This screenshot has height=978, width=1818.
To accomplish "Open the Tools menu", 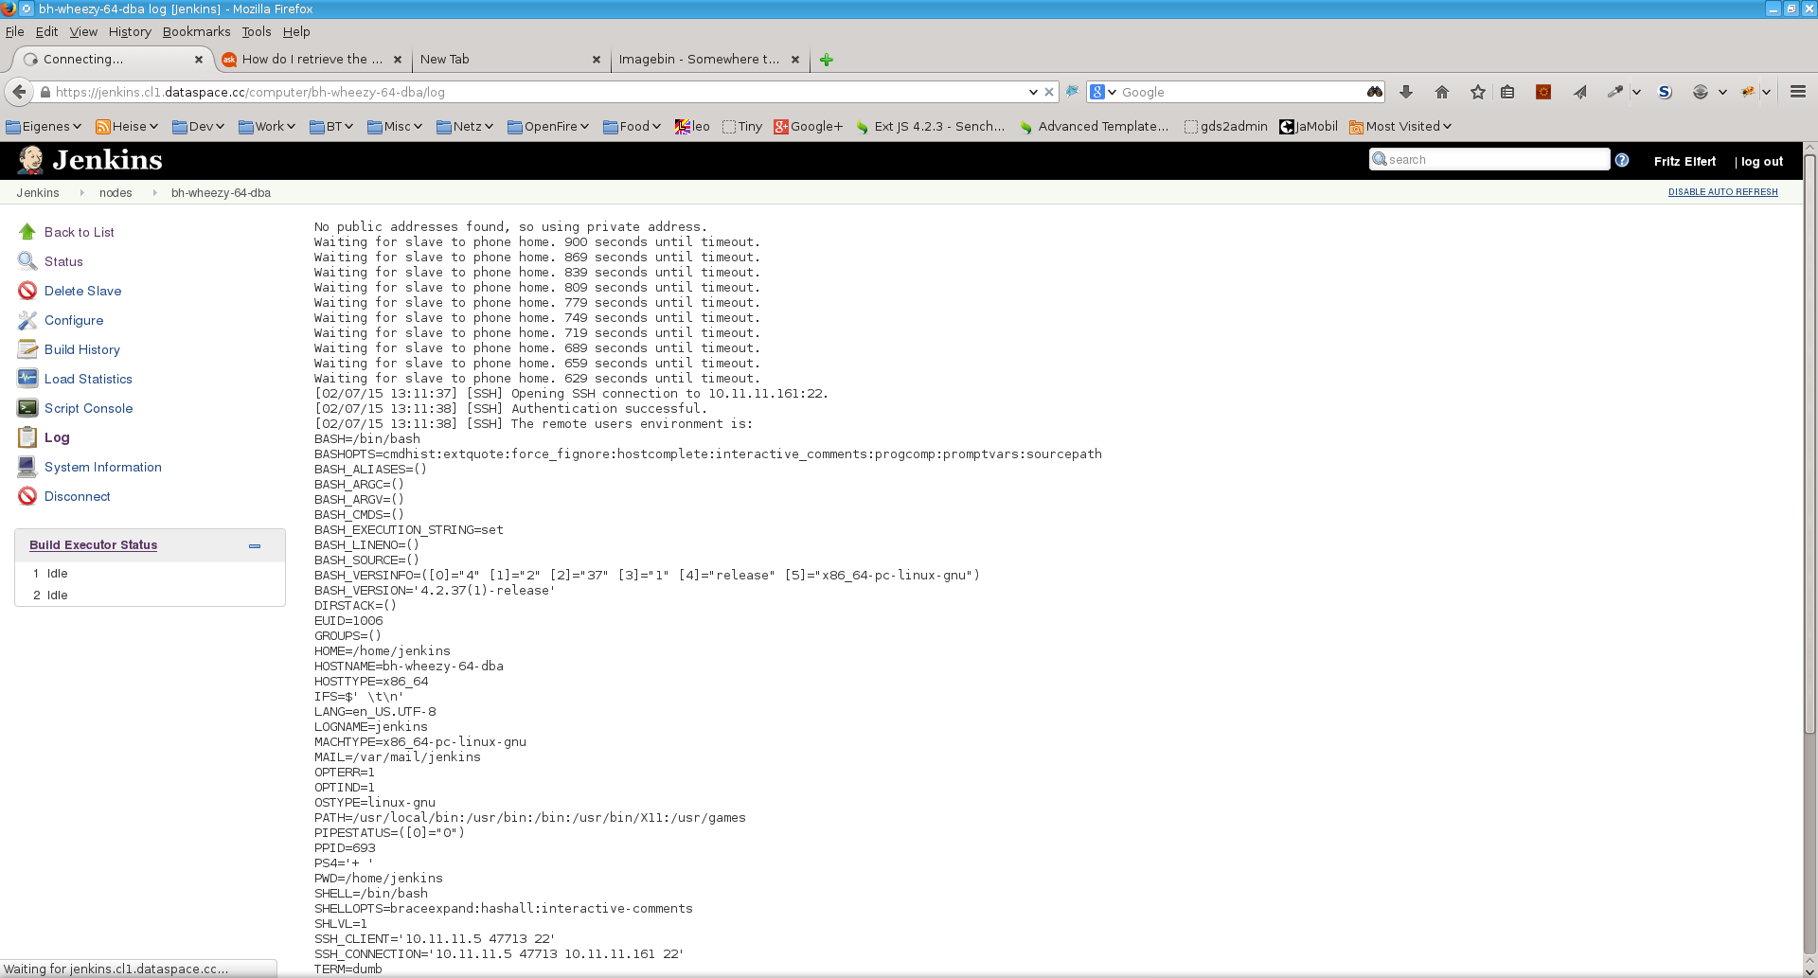I will pyautogui.click(x=257, y=31).
